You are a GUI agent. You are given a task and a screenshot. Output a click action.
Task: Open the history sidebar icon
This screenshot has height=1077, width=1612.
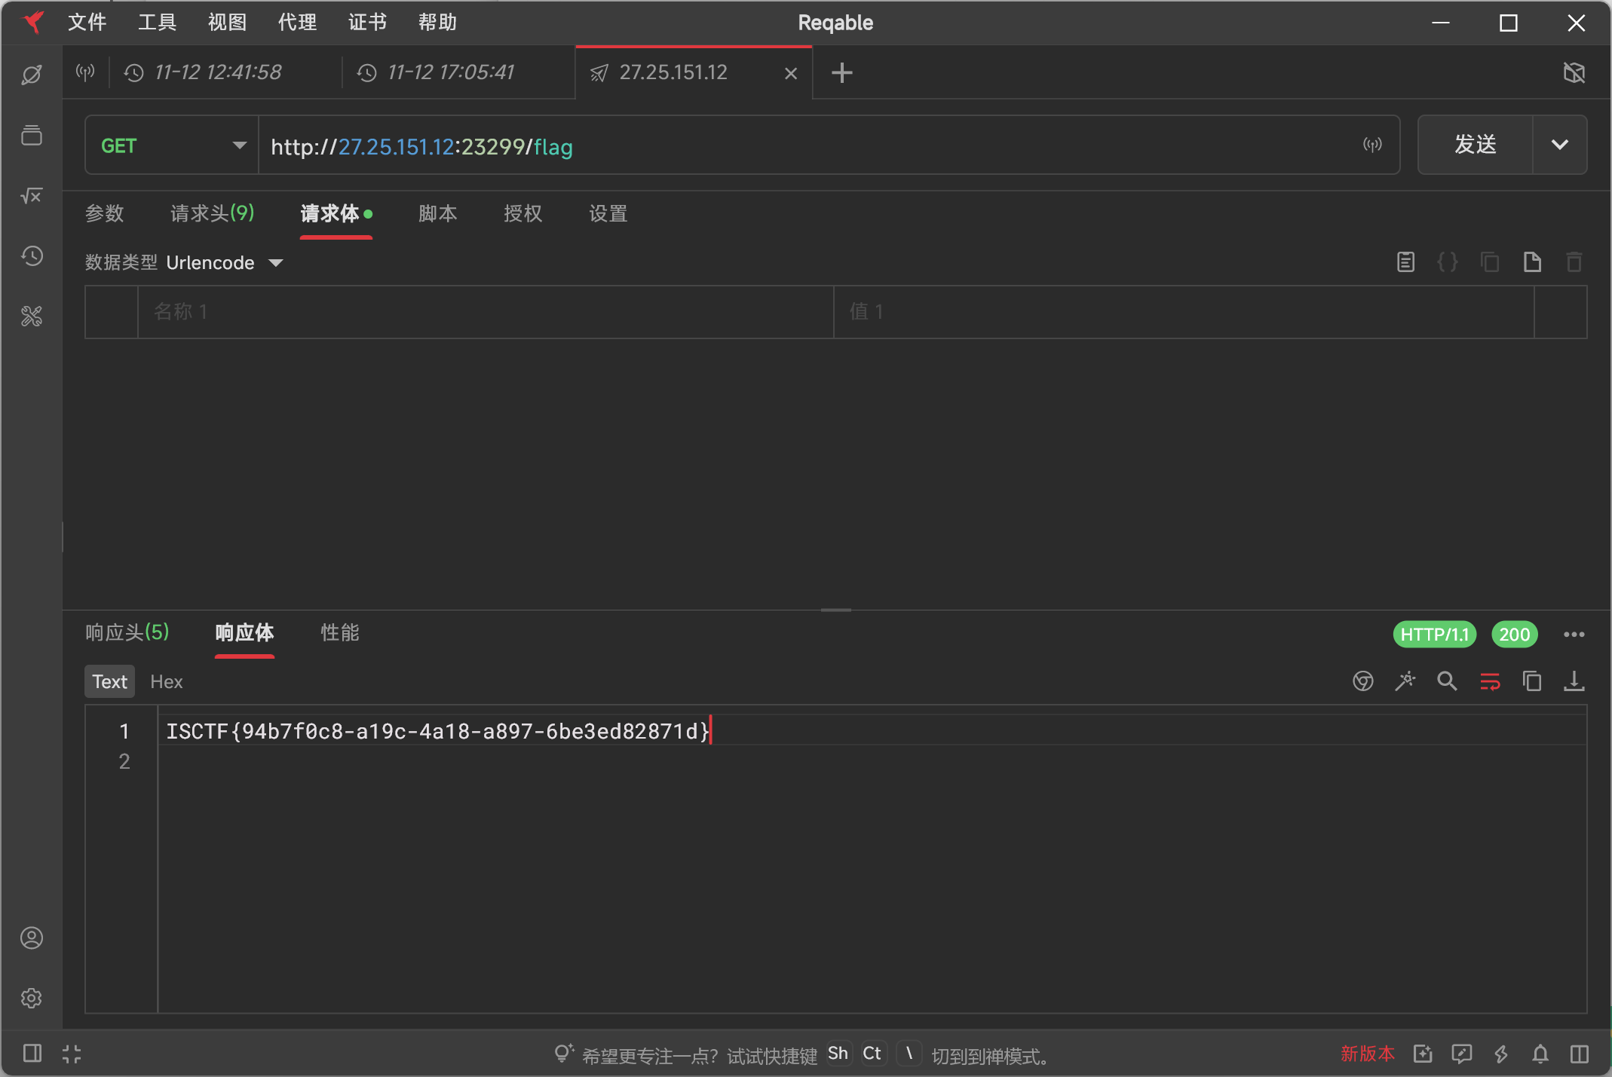click(x=32, y=256)
